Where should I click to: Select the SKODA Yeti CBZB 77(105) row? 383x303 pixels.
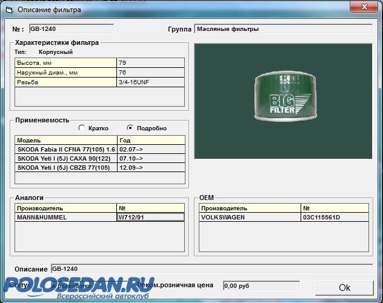(x=65, y=167)
